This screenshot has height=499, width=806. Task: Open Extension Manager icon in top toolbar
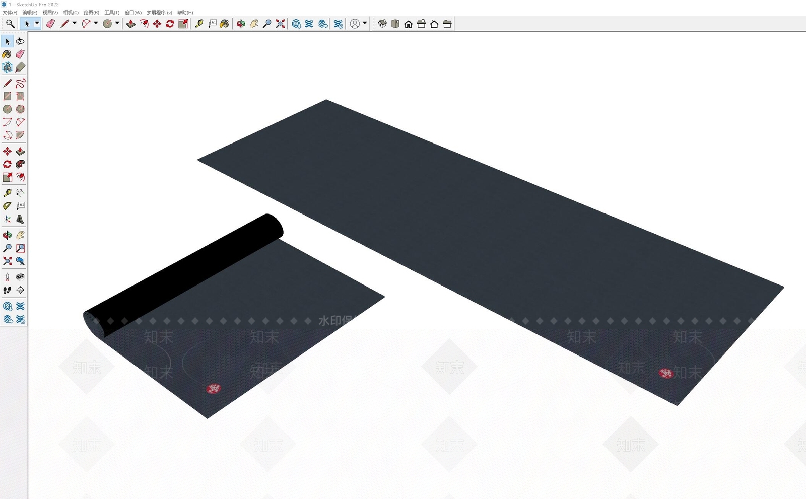click(x=339, y=24)
